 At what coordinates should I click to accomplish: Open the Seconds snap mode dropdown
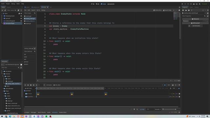(158, 109)
